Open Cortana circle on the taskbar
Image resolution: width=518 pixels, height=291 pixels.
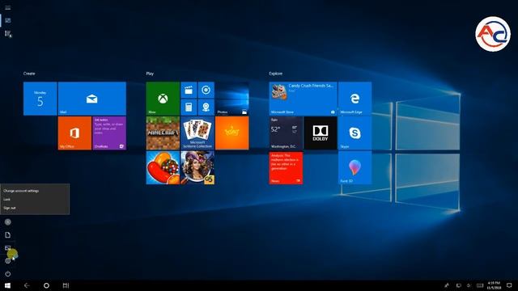click(x=46, y=285)
